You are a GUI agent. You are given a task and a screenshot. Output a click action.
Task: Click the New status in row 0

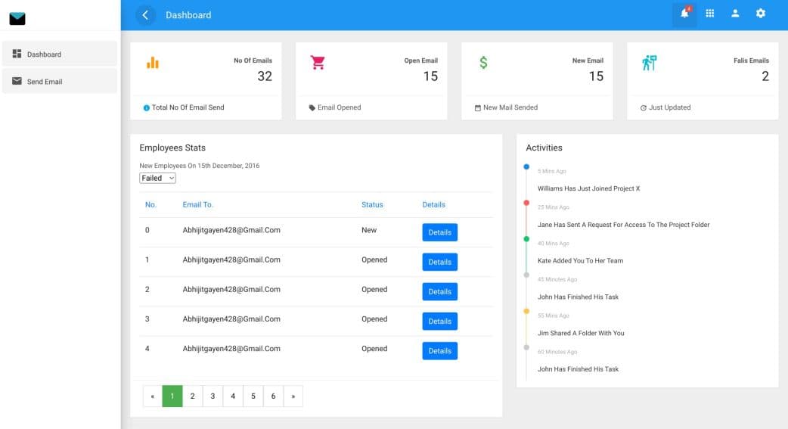[369, 230]
